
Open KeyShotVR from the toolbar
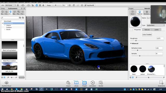[x=89, y=5]
